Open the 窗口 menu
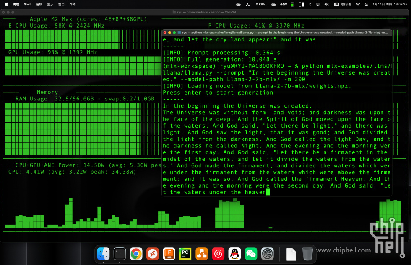The width and height of the screenshot is (411, 265). [x=61, y=4]
